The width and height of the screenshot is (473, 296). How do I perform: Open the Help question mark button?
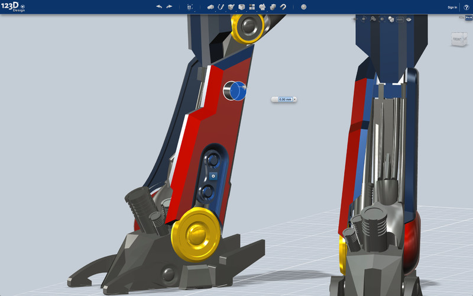click(466, 7)
